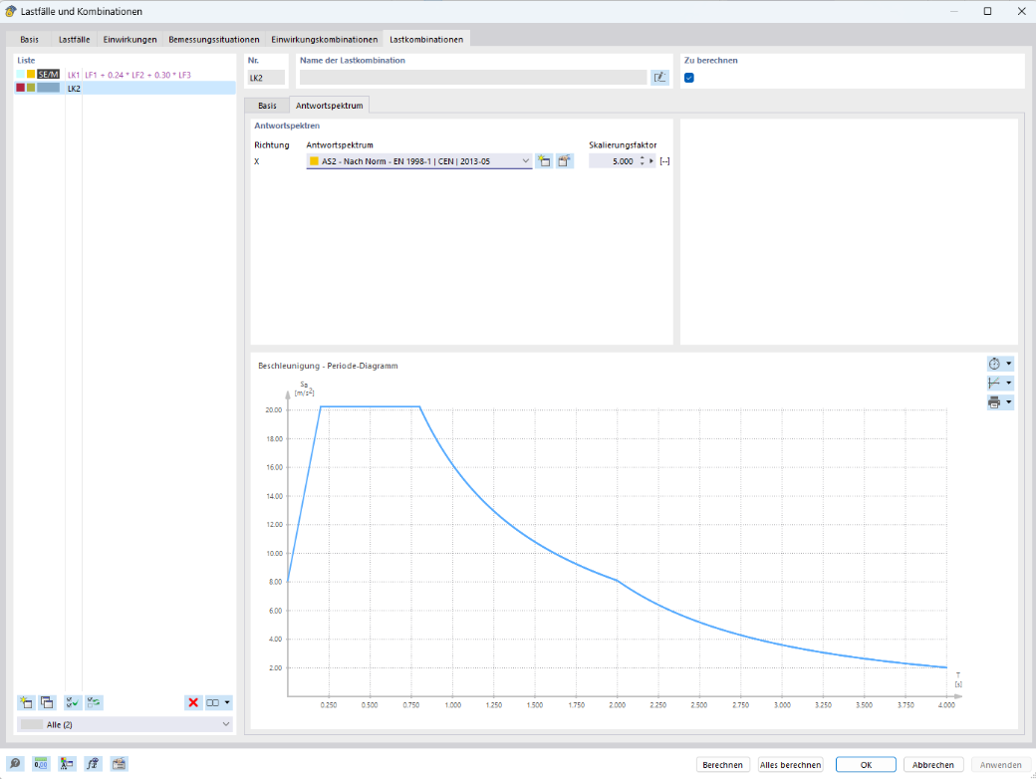Click the 'Richtung' X direction label
This screenshot has width=1036, height=779.
[x=257, y=161]
